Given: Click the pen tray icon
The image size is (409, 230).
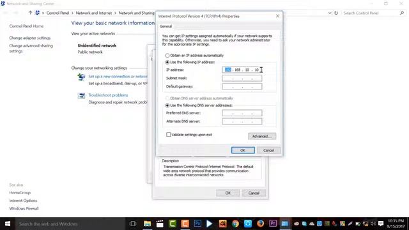Looking at the screenshot, I should [x=350, y=224].
